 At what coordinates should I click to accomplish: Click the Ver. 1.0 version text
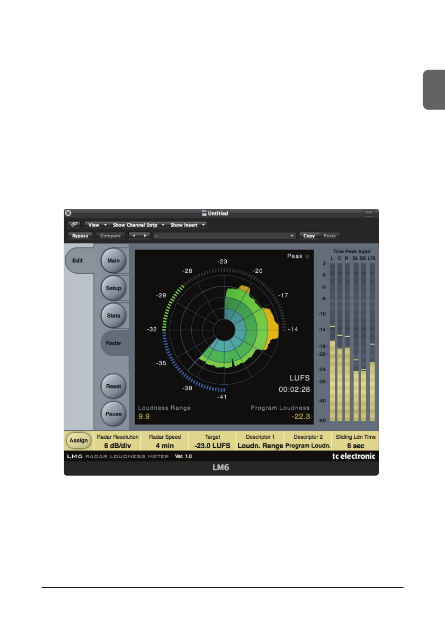pyautogui.click(x=183, y=457)
